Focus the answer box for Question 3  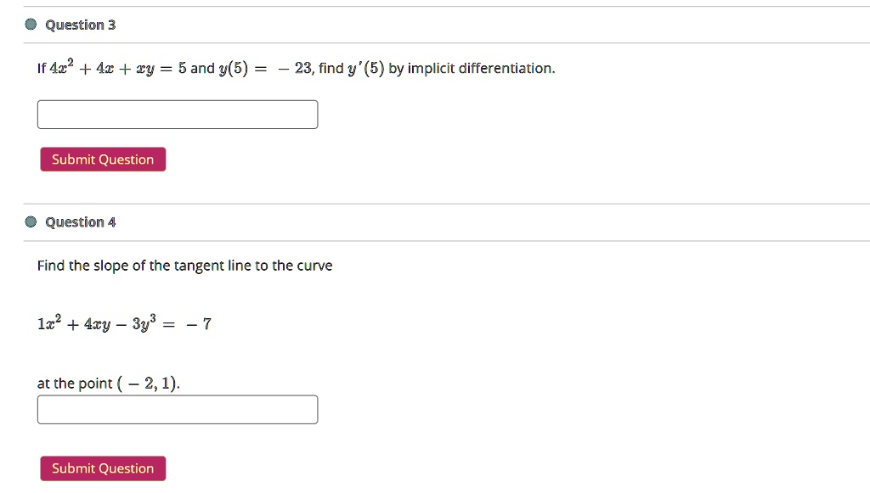click(178, 115)
